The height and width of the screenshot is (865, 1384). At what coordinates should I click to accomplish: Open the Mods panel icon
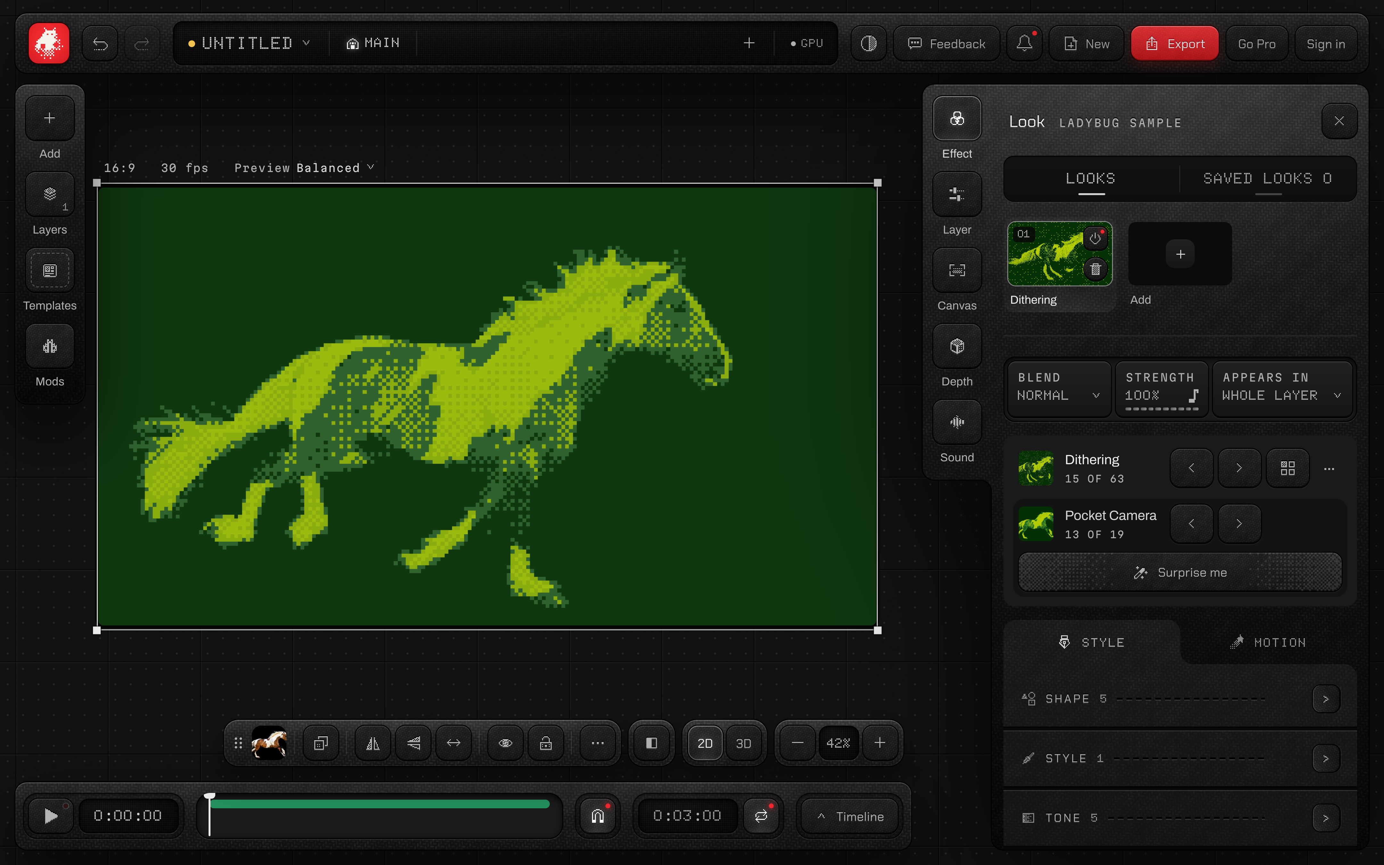pyautogui.click(x=50, y=346)
